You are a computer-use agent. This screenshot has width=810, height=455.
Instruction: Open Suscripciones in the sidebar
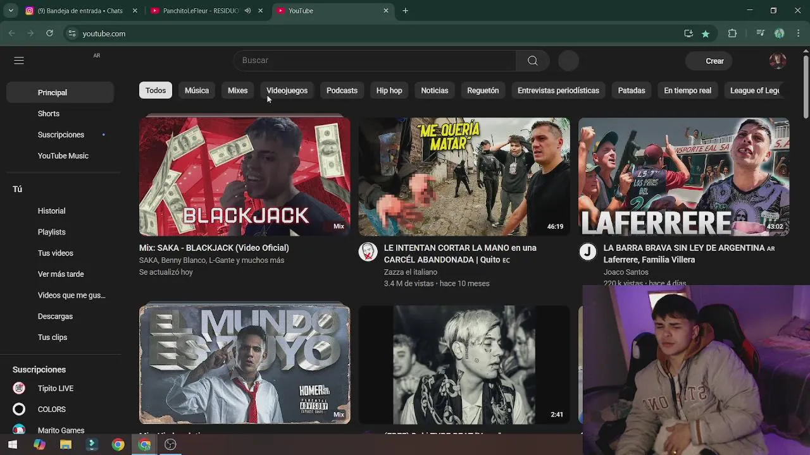(60, 135)
